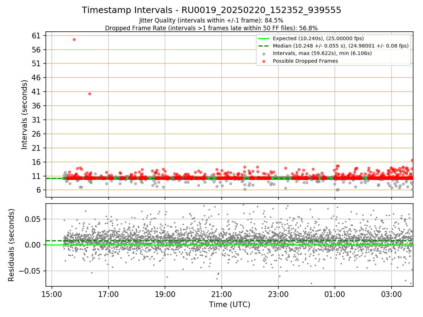The height and width of the screenshot is (317, 423).
Task: Click the '19:00' x-axis tick label
Action: (165, 294)
